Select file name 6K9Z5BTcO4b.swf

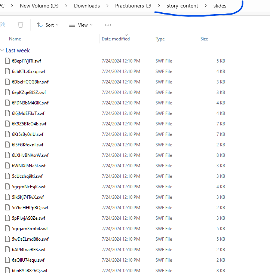[x=29, y=124]
